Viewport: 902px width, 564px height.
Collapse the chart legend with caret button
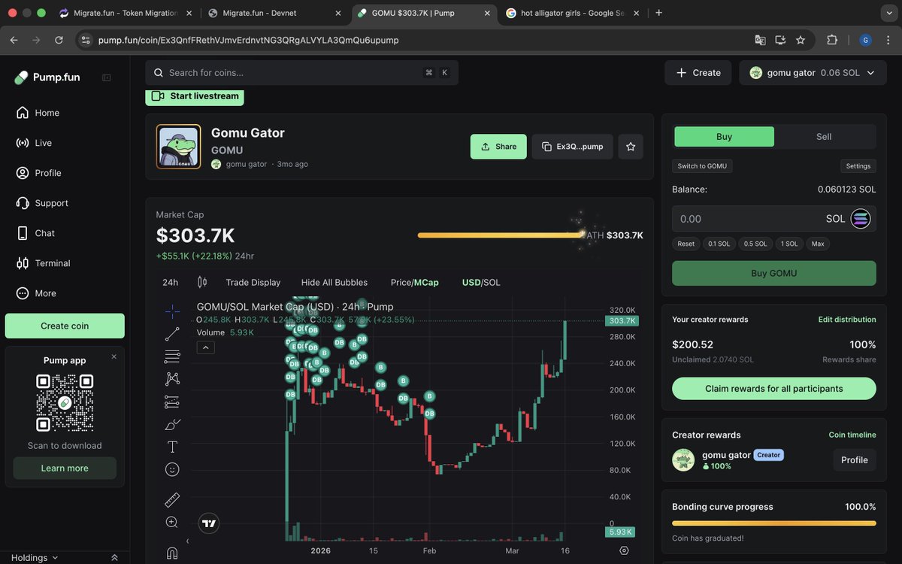(x=206, y=347)
